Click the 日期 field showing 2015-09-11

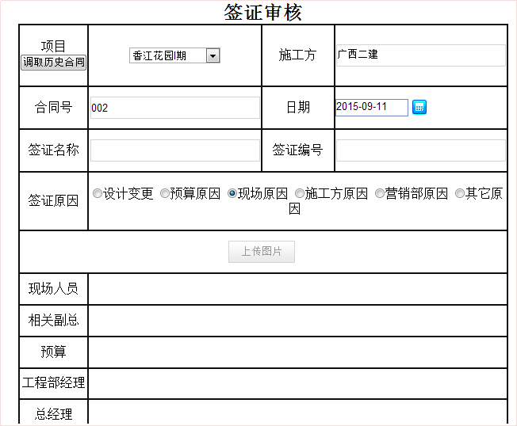371,107
